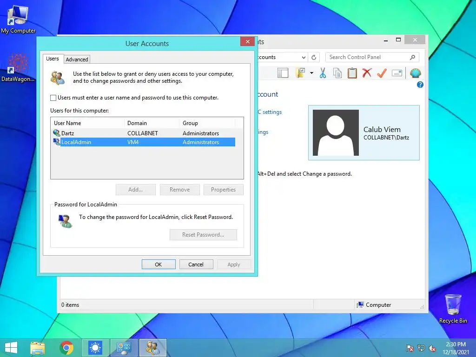The width and height of the screenshot is (476, 357).
Task: Click the clock showing 2:30 PM
Action: [456, 344]
